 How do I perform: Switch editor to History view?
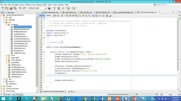point(49,15)
